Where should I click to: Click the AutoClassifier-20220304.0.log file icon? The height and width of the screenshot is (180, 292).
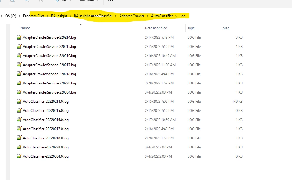(x=19, y=156)
